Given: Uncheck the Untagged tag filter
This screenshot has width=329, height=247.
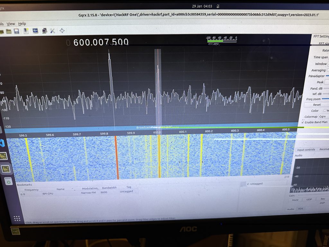Looking at the screenshot, I should (x=248, y=184).
